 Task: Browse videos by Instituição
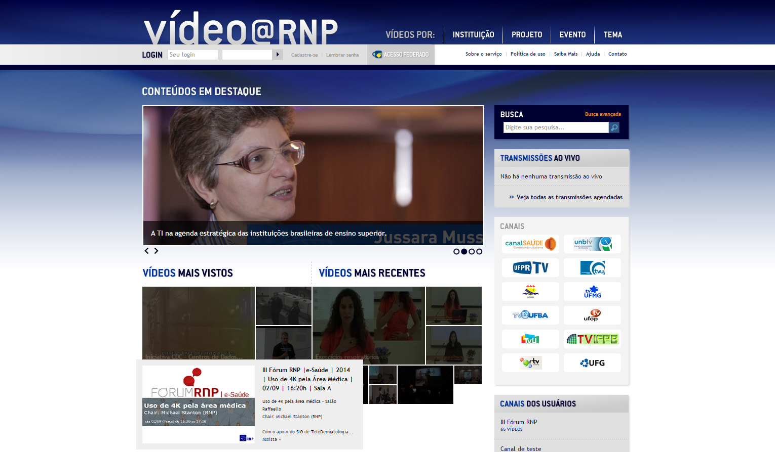click(473, 35)
